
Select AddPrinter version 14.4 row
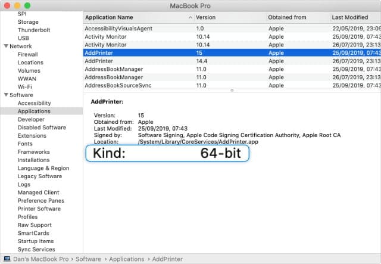coord(100,61)
